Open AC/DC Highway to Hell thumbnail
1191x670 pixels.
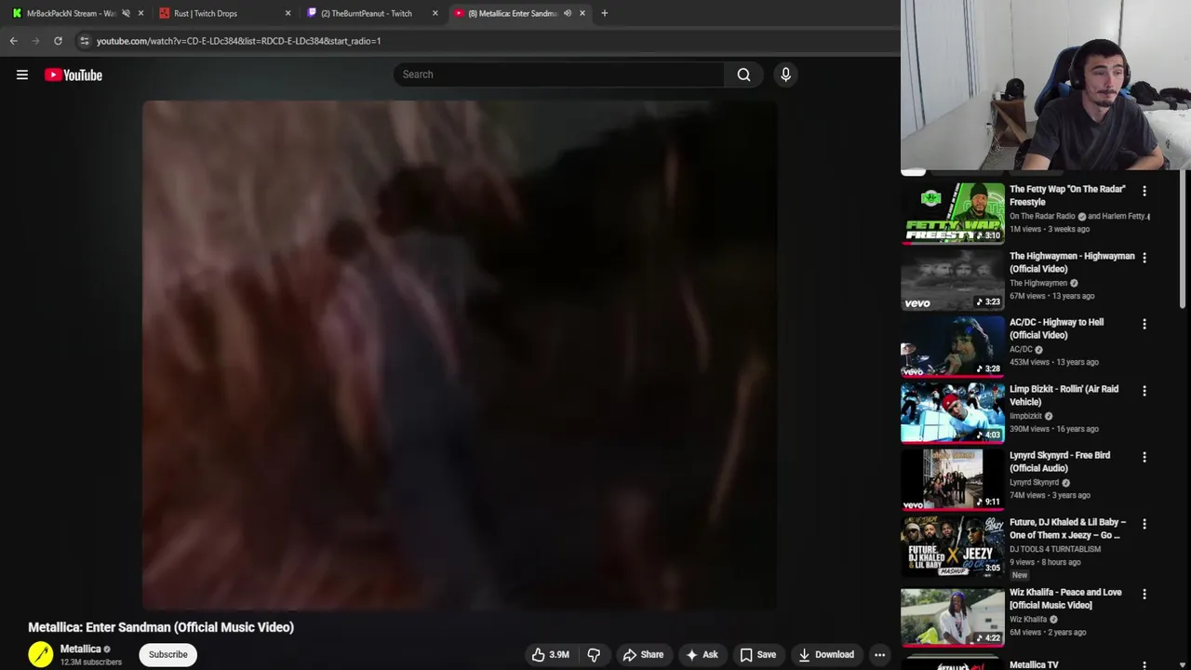pyautogui.click(x=952, y=346)
